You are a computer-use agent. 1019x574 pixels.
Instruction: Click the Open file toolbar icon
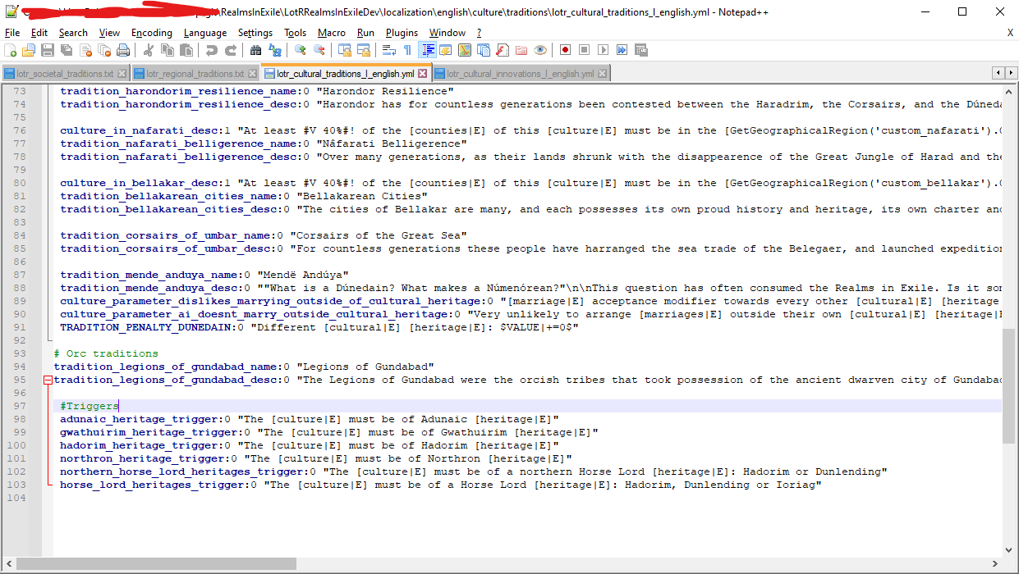click(28, 50)
